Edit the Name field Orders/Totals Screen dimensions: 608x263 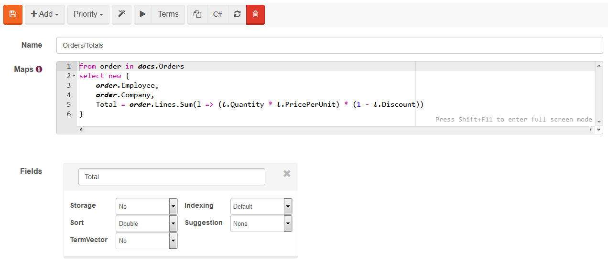(x=329, y=45)
